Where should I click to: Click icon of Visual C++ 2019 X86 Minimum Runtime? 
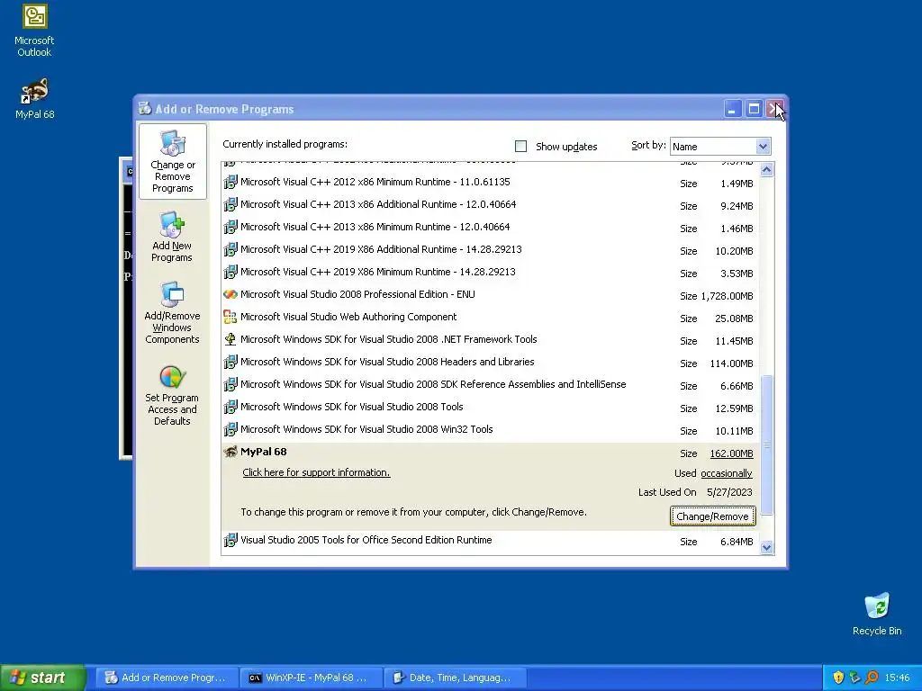230,272
